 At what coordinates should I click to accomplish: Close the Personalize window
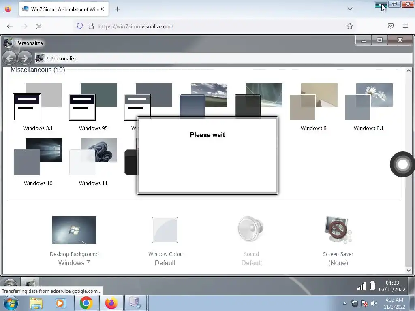click(x=400, y=40)
